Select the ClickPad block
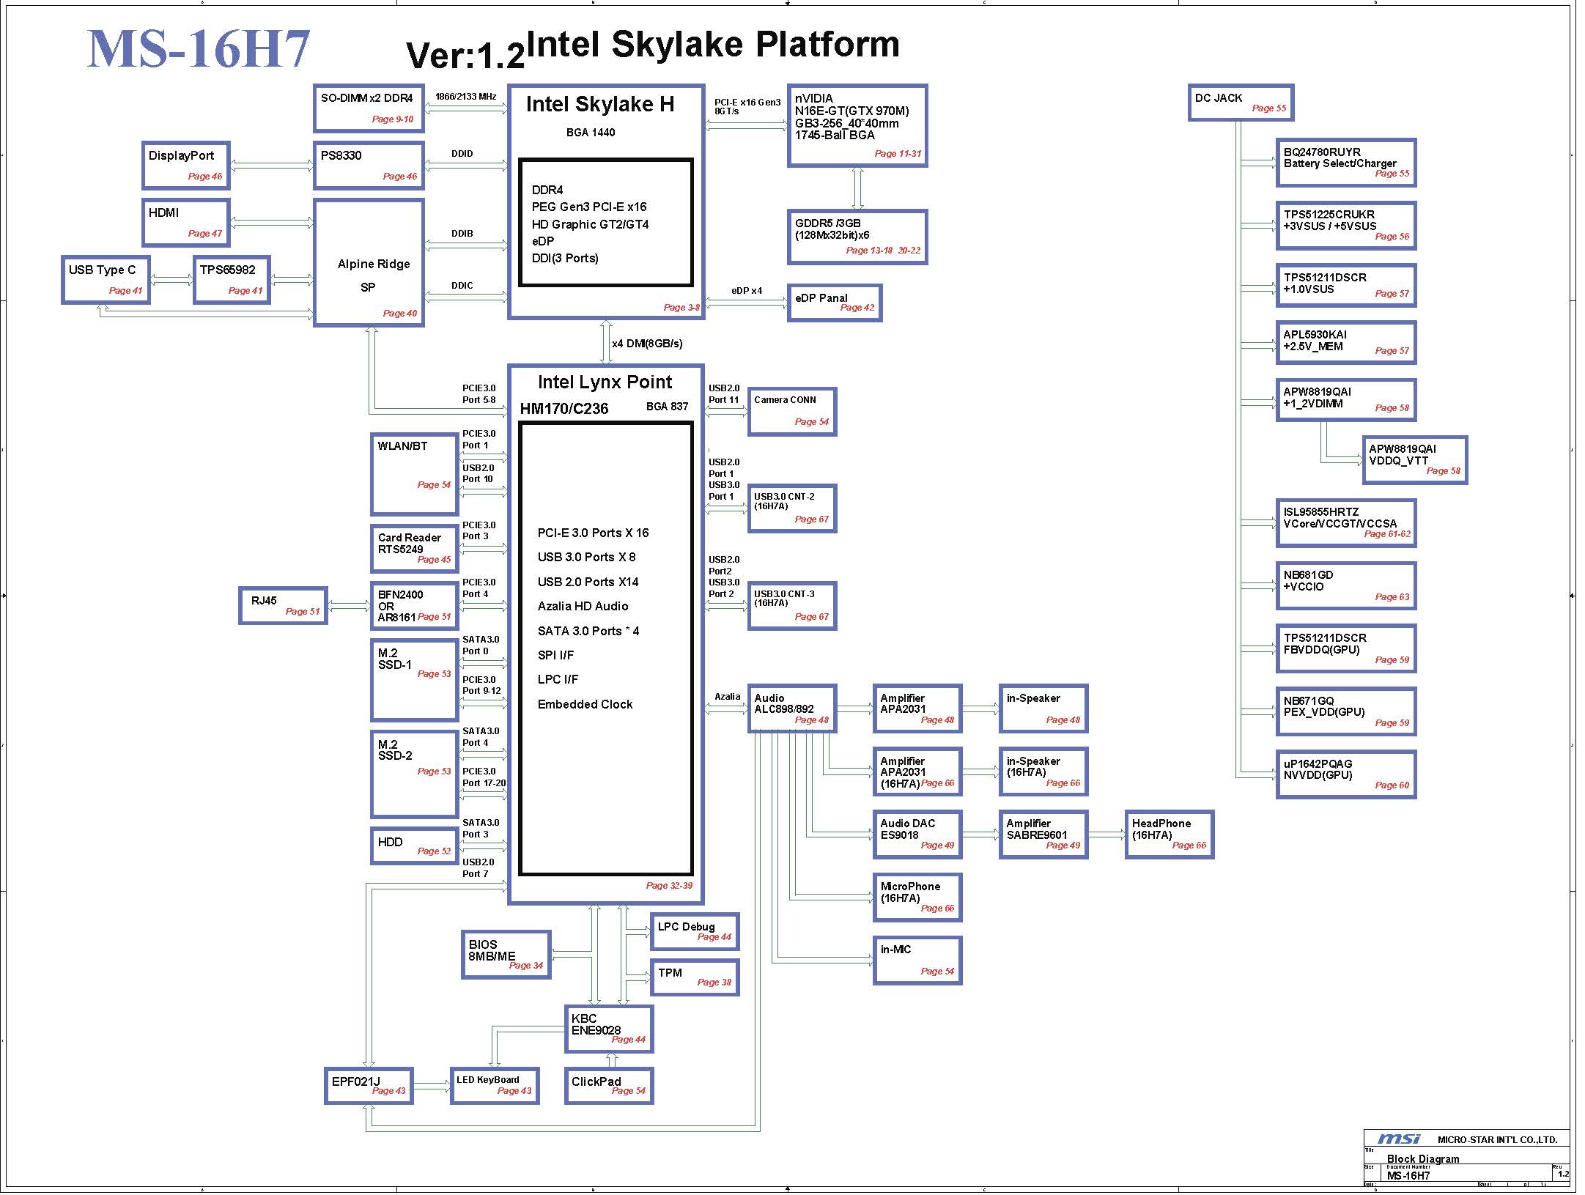 pyautogui.click(x=609, y=1086)
